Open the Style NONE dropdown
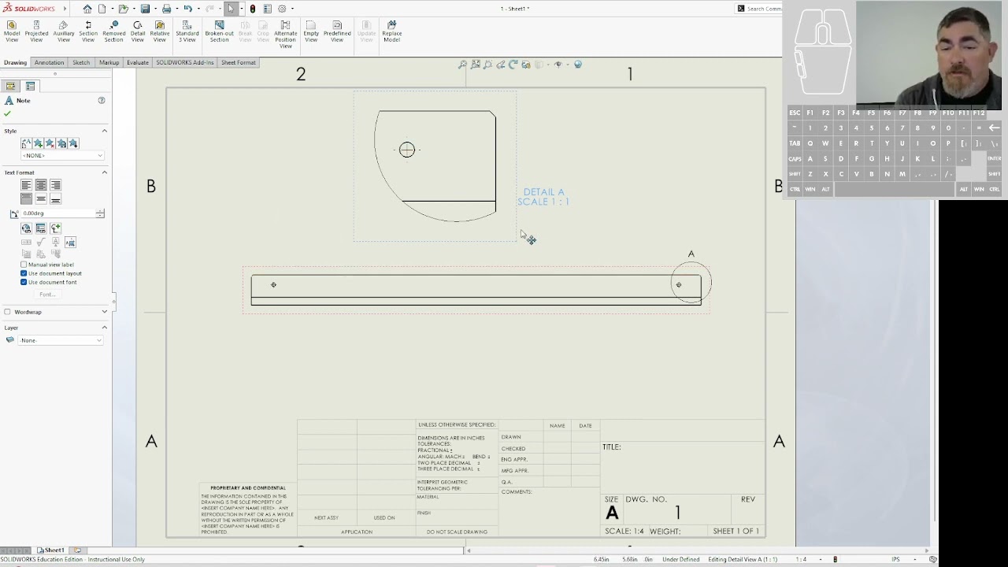The width and height of the screenshot is (1008, 567). click(x=62, y=155)
